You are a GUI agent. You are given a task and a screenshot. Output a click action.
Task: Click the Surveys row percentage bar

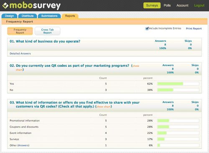(x=178, y=139)
